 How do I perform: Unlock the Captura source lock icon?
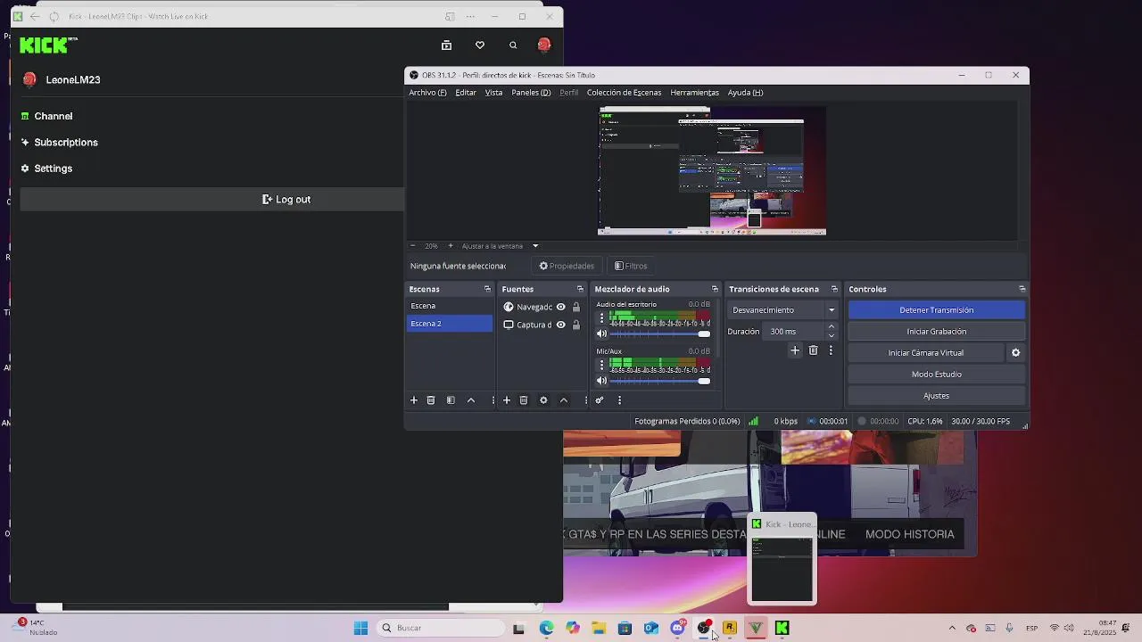coord(576,325)
